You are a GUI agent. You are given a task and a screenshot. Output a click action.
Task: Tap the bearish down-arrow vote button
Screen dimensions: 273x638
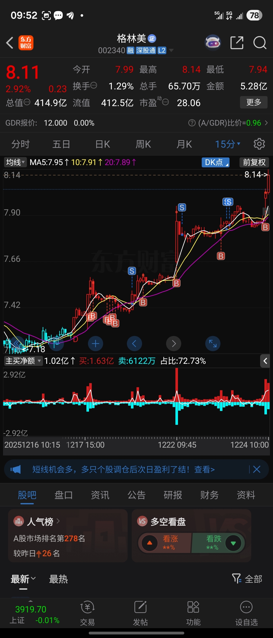click(233, 543)
